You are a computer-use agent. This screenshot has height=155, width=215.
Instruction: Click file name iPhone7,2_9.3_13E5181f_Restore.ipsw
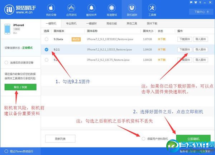point(110,39)
